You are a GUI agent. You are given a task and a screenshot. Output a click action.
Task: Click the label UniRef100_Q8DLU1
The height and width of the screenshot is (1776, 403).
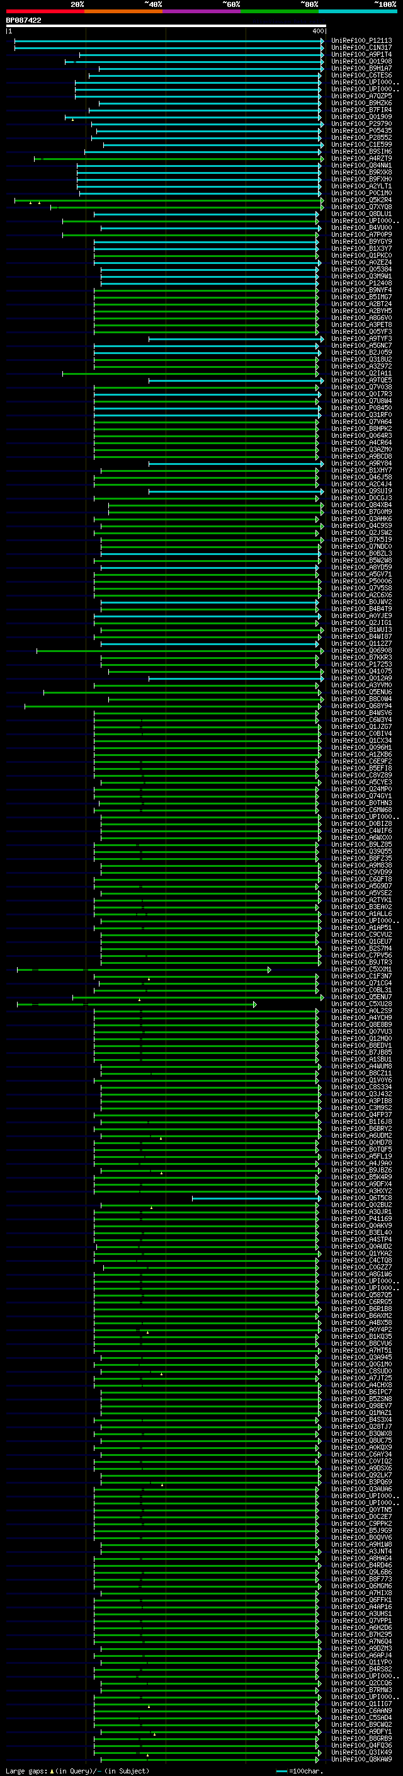pos(361,214)
